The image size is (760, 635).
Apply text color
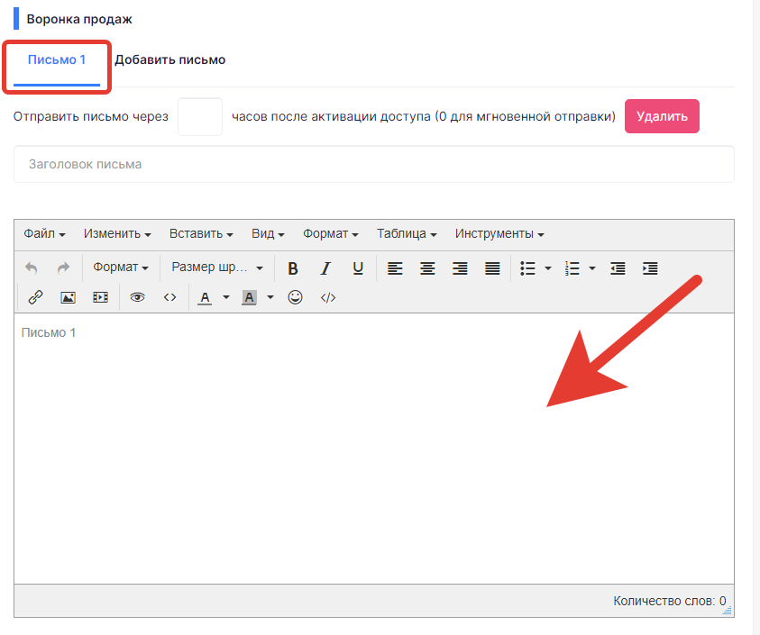click(x=205, y=297)
